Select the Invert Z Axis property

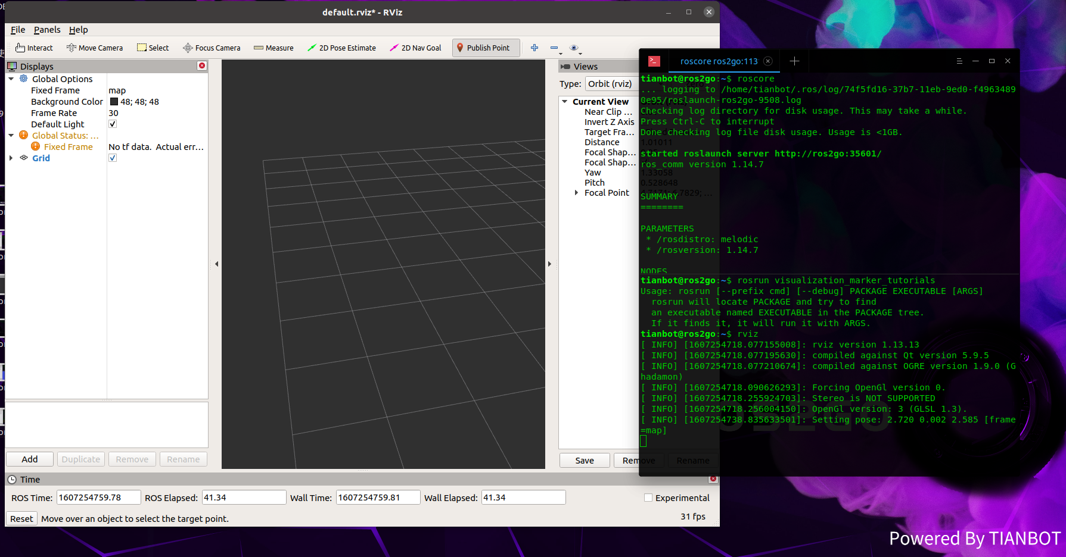pos(609,121)
